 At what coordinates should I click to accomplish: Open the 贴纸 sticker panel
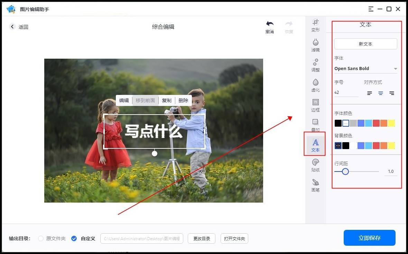(x=315, y=166)
